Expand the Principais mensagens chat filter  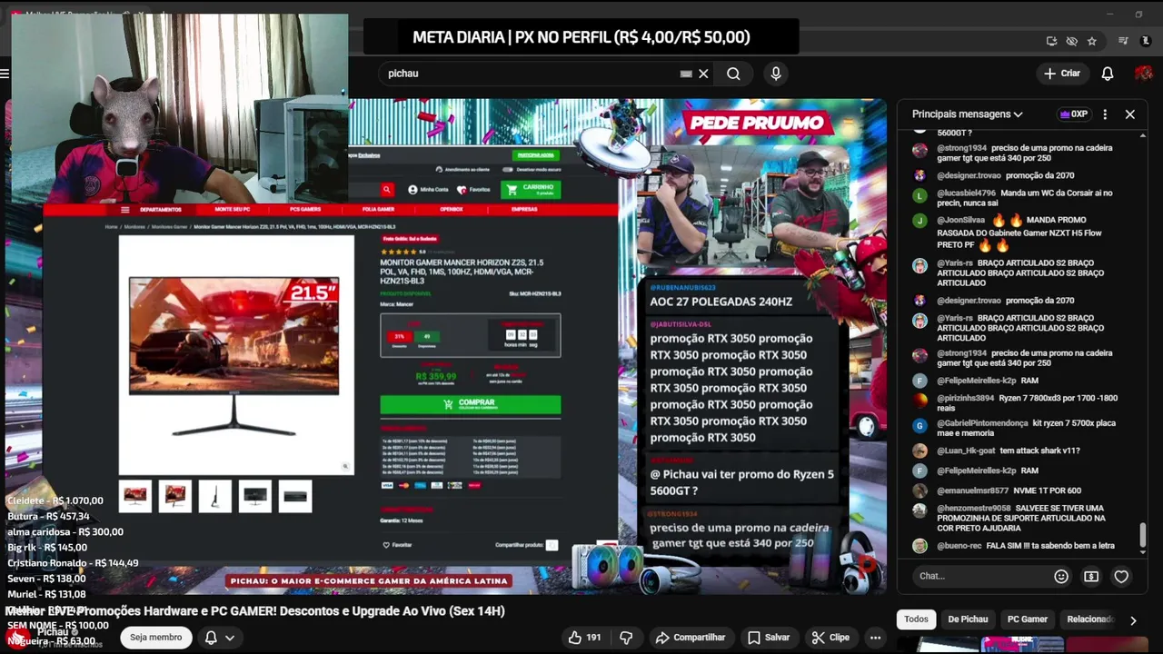click(x=968, y=114)
